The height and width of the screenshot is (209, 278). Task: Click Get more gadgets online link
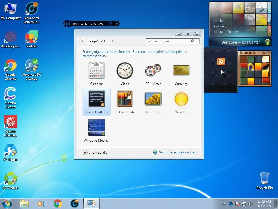click(176, 152)
